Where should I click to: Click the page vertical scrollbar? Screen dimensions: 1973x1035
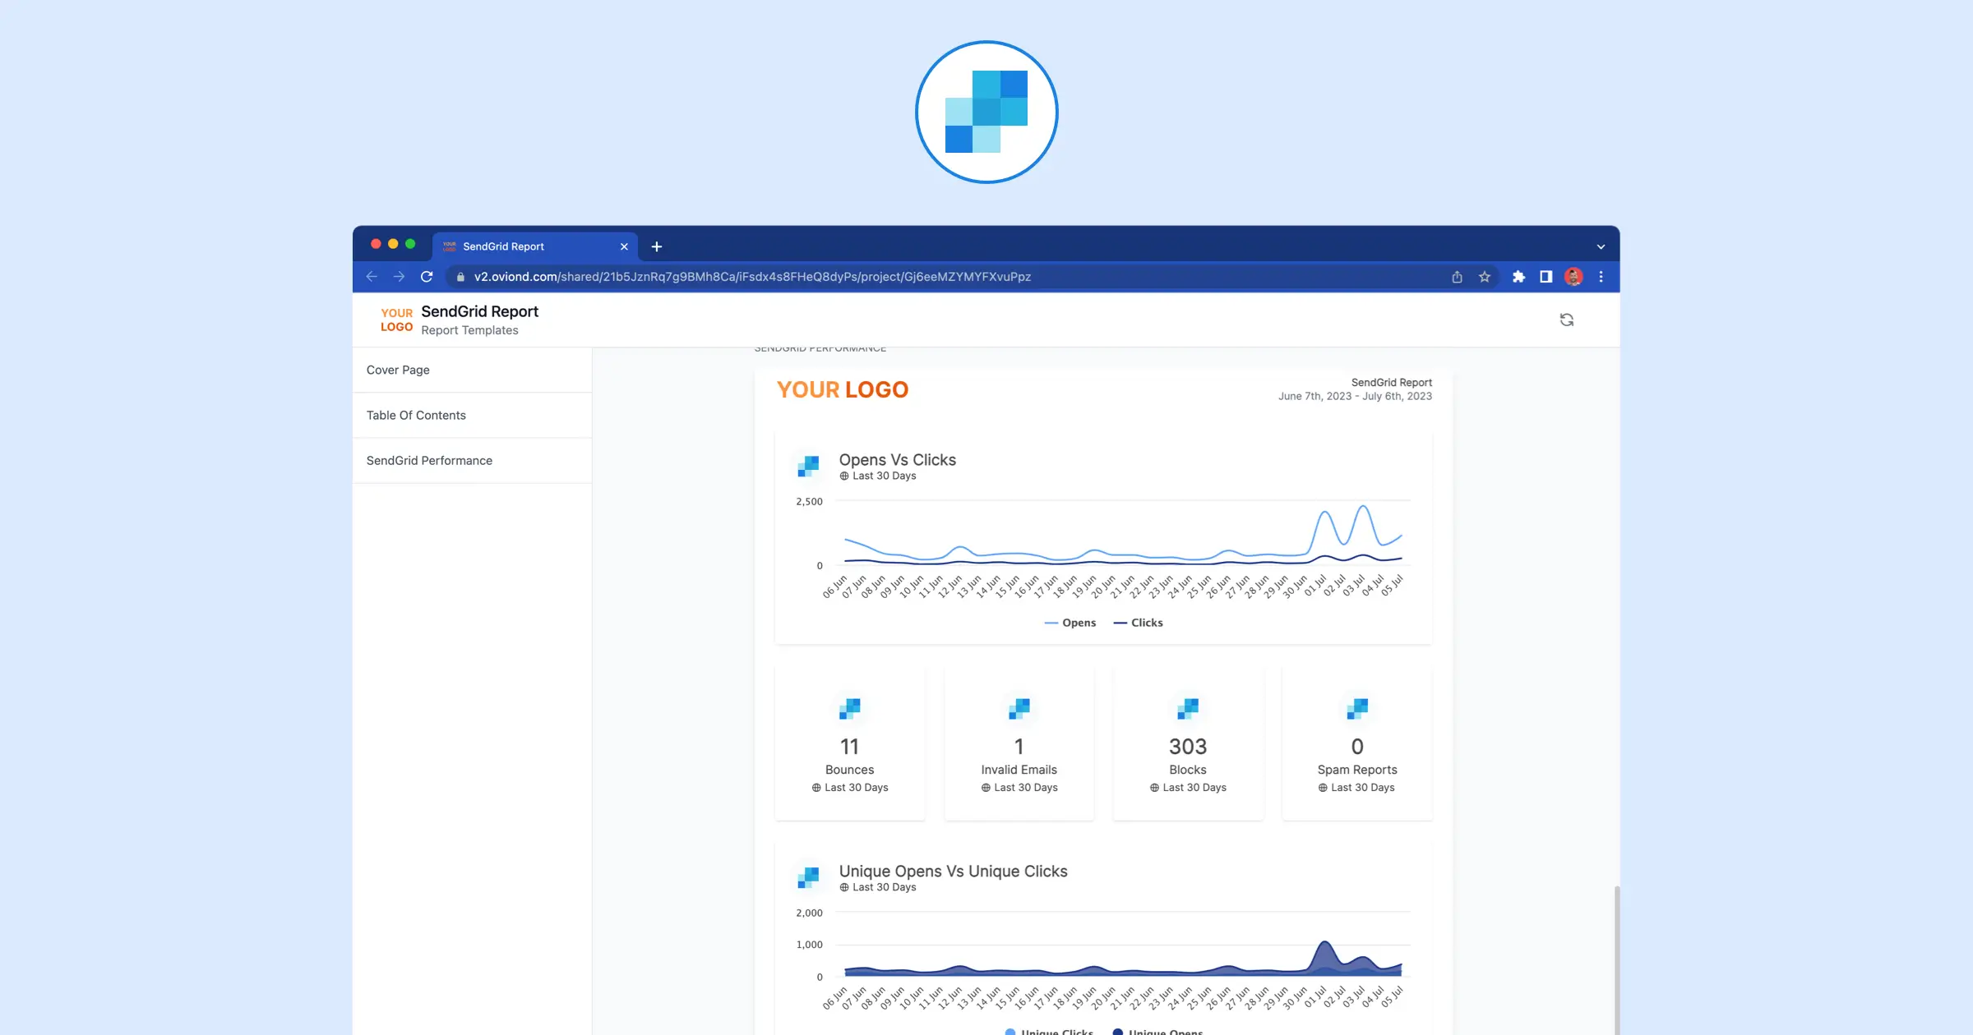(x=1616, y=959)
